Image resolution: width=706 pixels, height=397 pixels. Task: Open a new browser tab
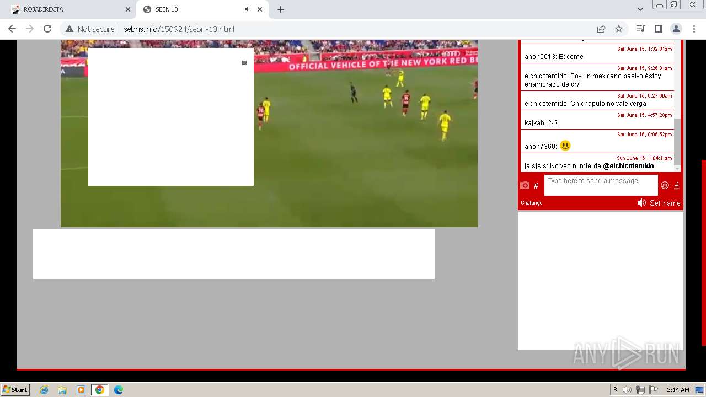[x=281, y=9]
